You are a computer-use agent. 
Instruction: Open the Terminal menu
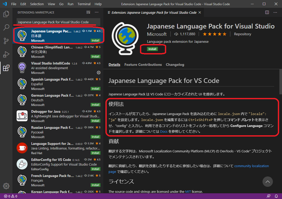tap(84, 4)
